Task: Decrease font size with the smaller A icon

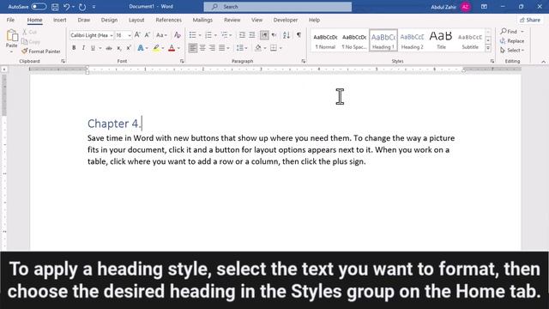Action: 148,35
